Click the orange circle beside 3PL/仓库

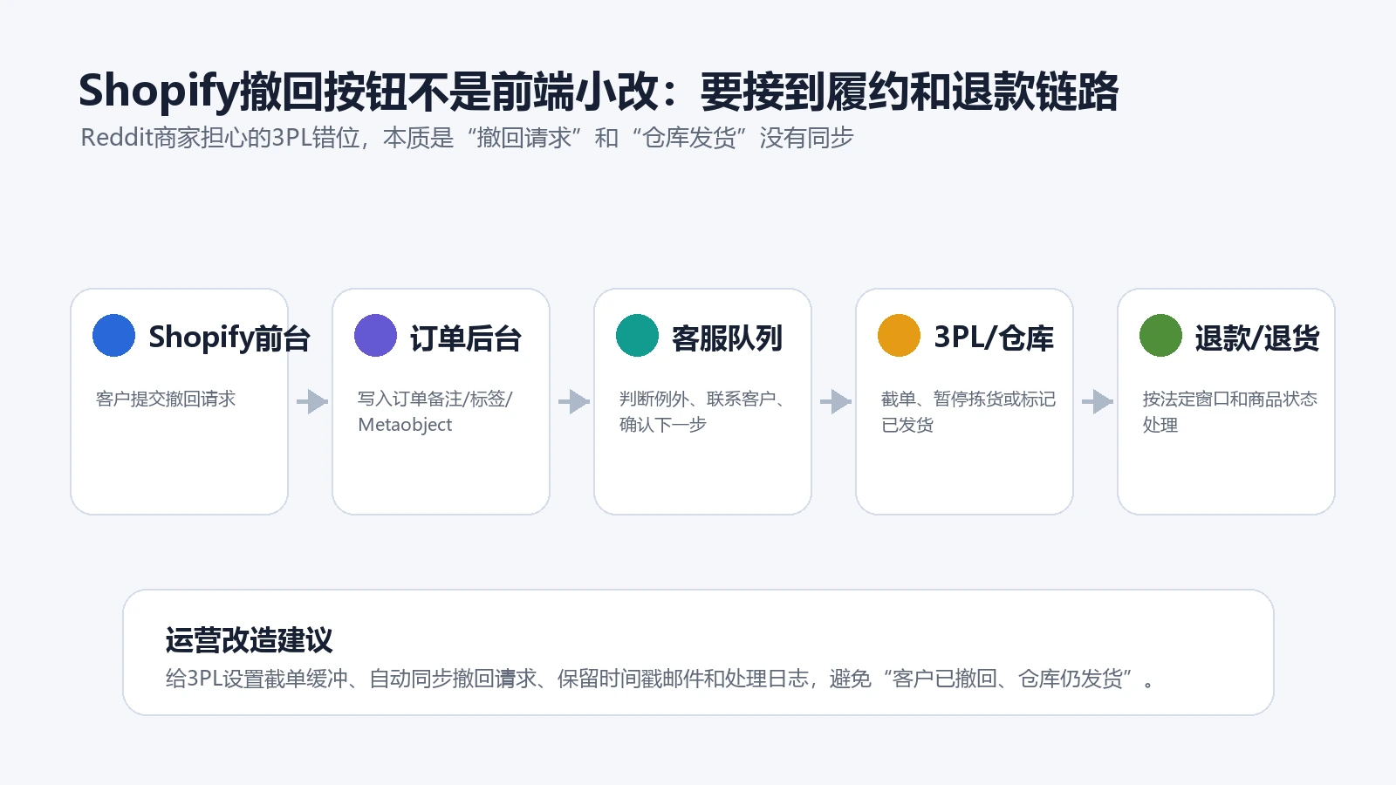coord(899,336)
